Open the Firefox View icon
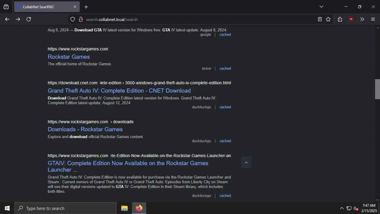The image size is (380, 214). (6, 7)
